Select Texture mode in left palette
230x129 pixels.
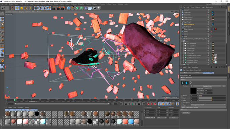tap(2, 23)
